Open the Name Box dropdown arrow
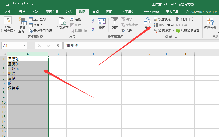219x137 pixels. tap(25, 46)
